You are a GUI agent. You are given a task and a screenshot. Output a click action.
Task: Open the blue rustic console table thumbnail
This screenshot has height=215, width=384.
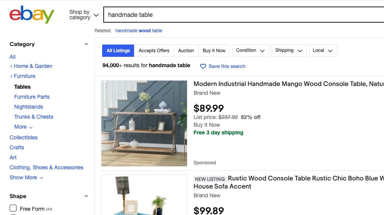pyautogui.click(x=144, y=195)
